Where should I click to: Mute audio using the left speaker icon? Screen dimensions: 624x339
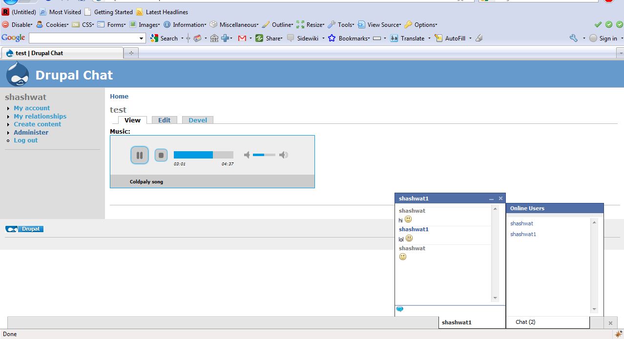(247, 155)
